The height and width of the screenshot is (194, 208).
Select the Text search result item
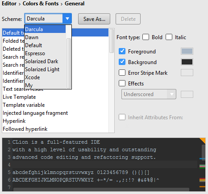pyautogui.click(x=55, y=89)
